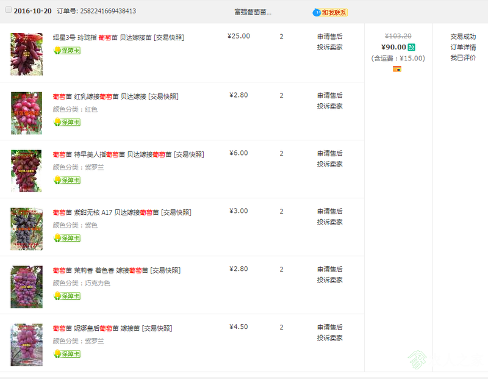Open 红乳嫁接葡萄苗 product thumbnail
The image size is (488, 379).
click(x=26, y=113)
